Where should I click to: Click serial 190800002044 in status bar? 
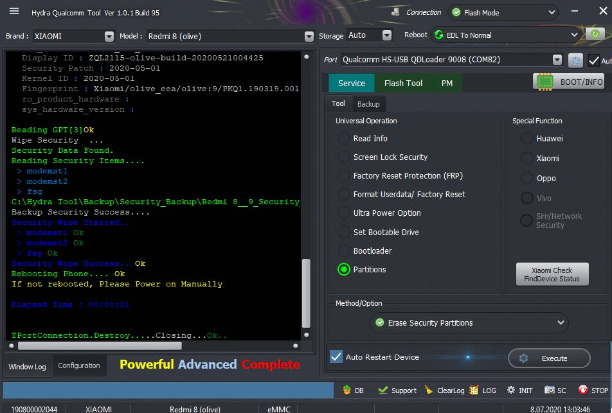(34, 409)
